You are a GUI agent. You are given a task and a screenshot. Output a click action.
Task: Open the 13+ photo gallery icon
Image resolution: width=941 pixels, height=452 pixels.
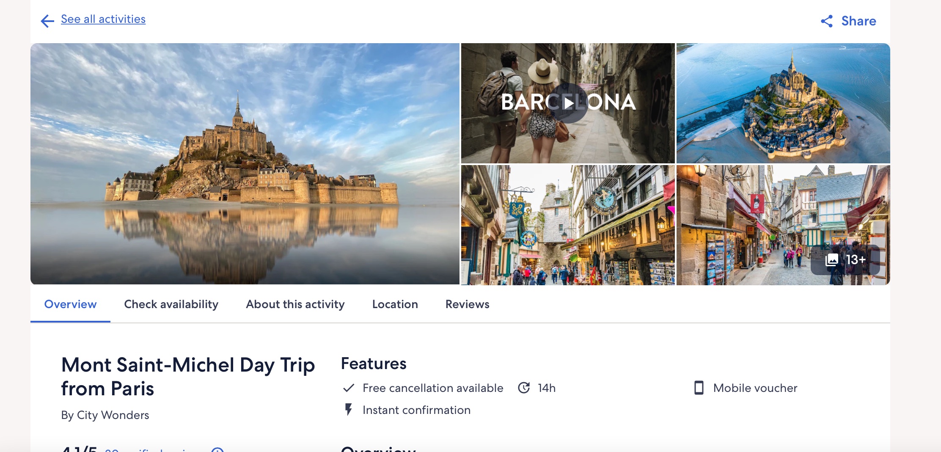[x=832, y=259]
